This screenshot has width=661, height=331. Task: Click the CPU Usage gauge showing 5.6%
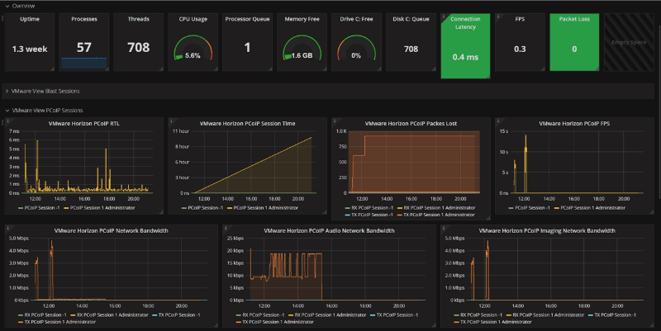pos(193,49)
